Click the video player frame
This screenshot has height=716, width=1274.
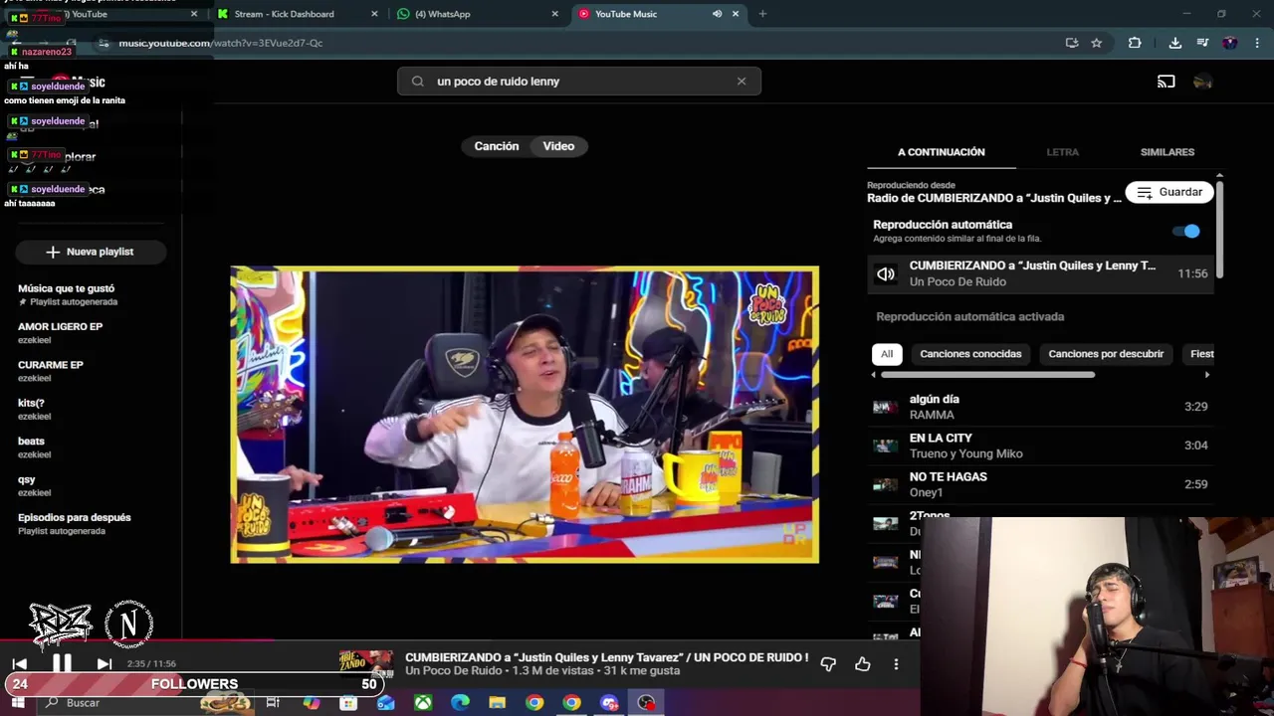point(525,415)
